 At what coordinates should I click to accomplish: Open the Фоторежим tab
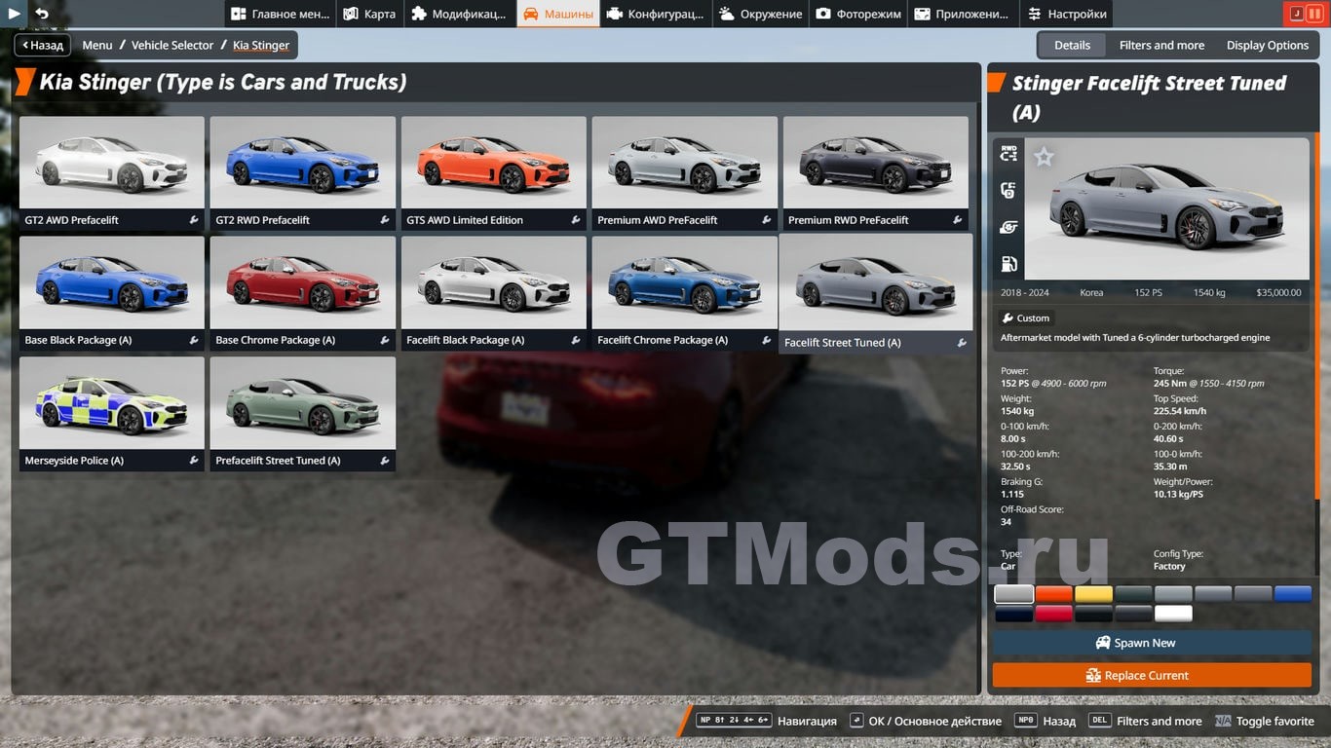coord(858,14)
